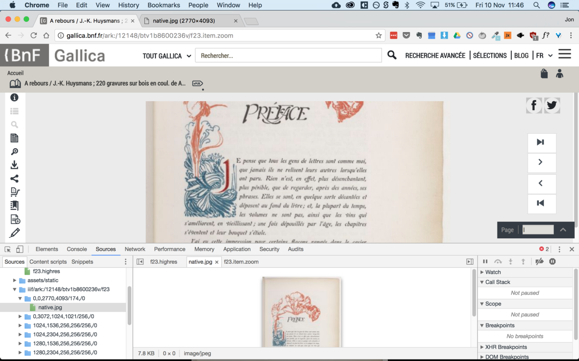This screenshot has width=579, height=361.
Task: Open the share icon in left sidebar
Action: click(x=14, y=179)
